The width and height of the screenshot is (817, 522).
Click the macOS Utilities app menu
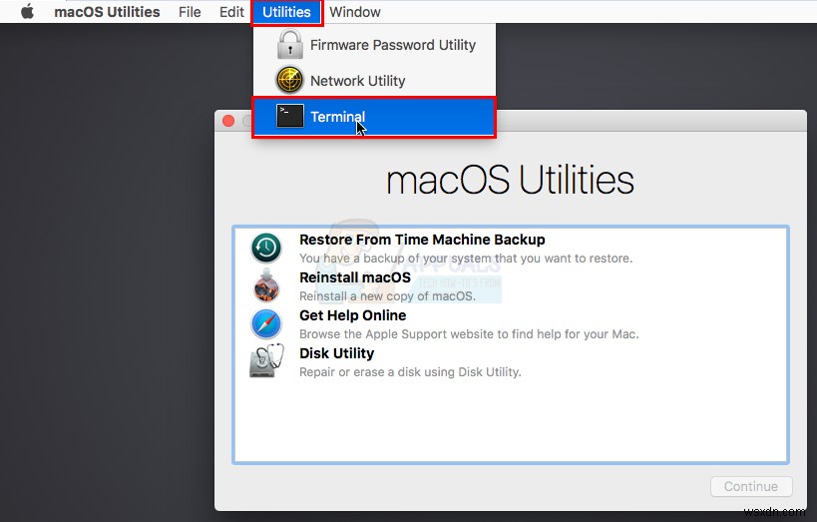107,11
